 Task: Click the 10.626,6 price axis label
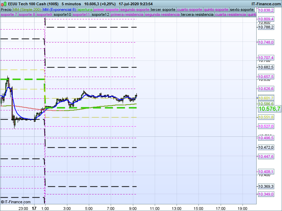pyautogui.click(x=266, y=89)
